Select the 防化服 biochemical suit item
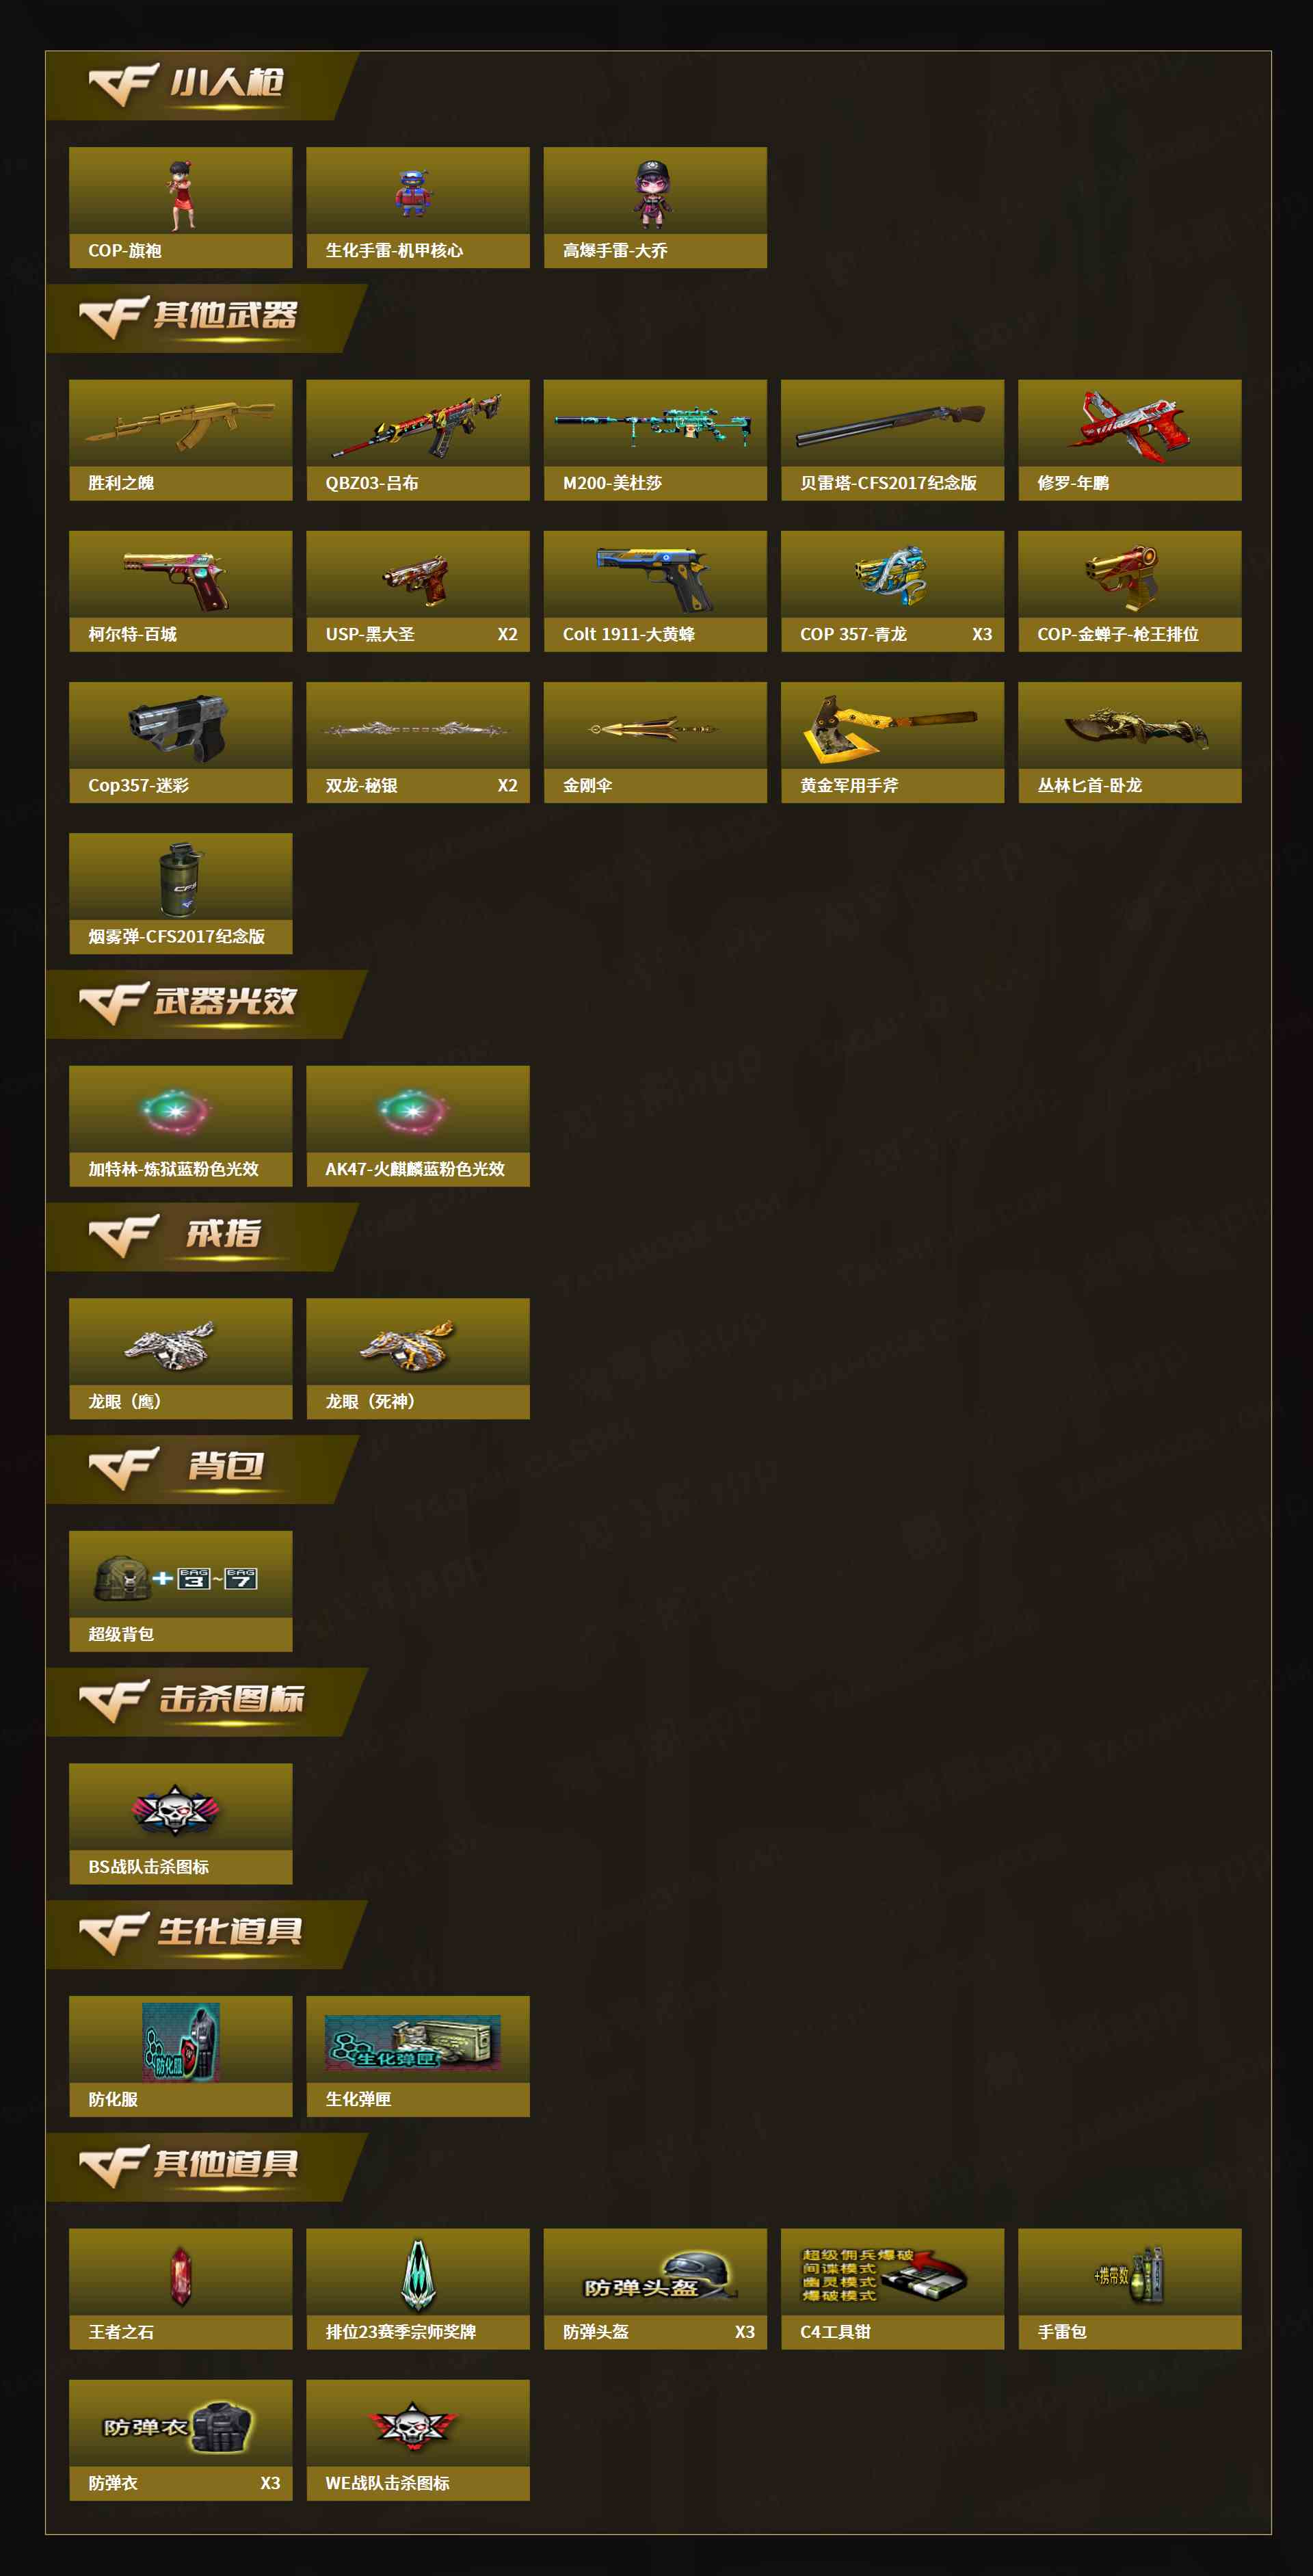 pyautogui.click(x=181, y=2056)
